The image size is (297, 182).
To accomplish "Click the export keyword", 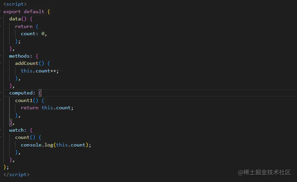I will pos(12,12).
